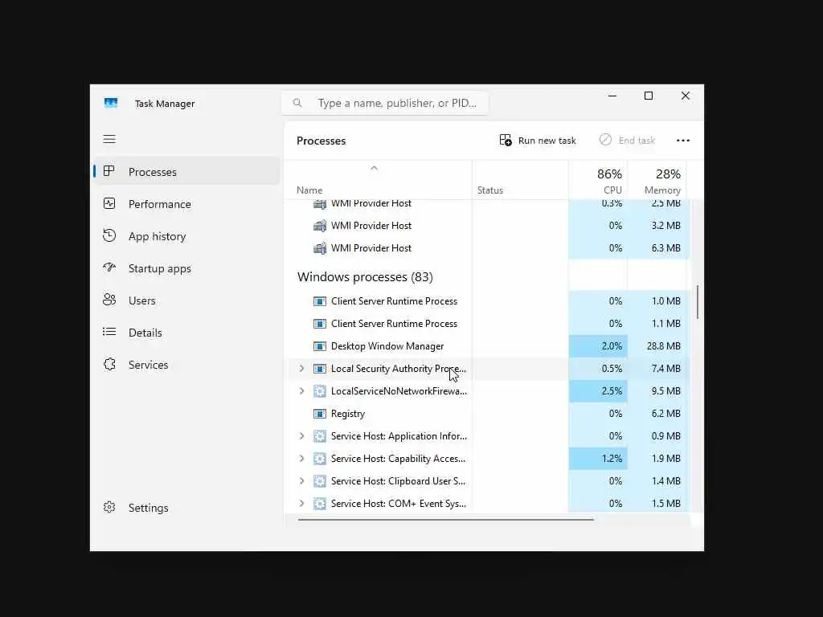Click the Performance sidebar icon

[109, 203]
